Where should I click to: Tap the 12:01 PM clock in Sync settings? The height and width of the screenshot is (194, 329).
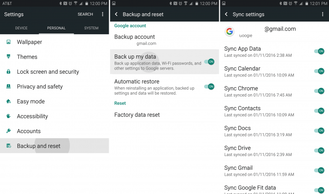(318, 3)
